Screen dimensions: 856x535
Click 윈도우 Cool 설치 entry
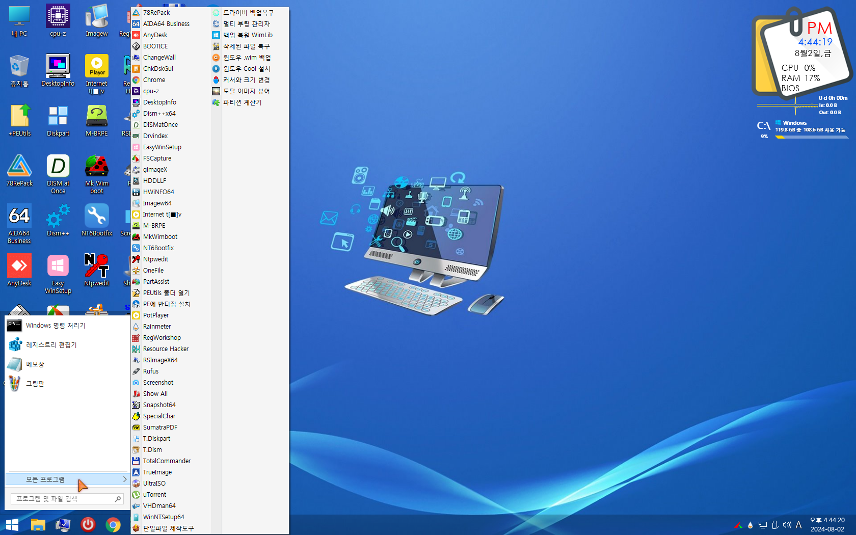click(250, 69)
